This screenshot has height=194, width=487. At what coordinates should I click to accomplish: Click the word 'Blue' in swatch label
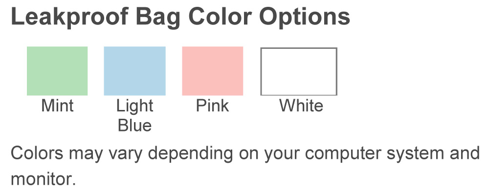(x=135, y=125)
